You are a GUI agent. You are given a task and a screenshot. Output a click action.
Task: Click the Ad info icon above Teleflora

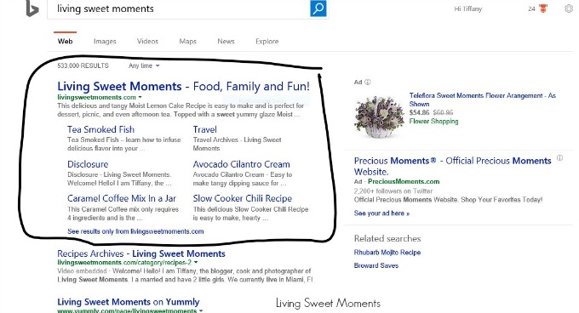click(x=368, y=83)
